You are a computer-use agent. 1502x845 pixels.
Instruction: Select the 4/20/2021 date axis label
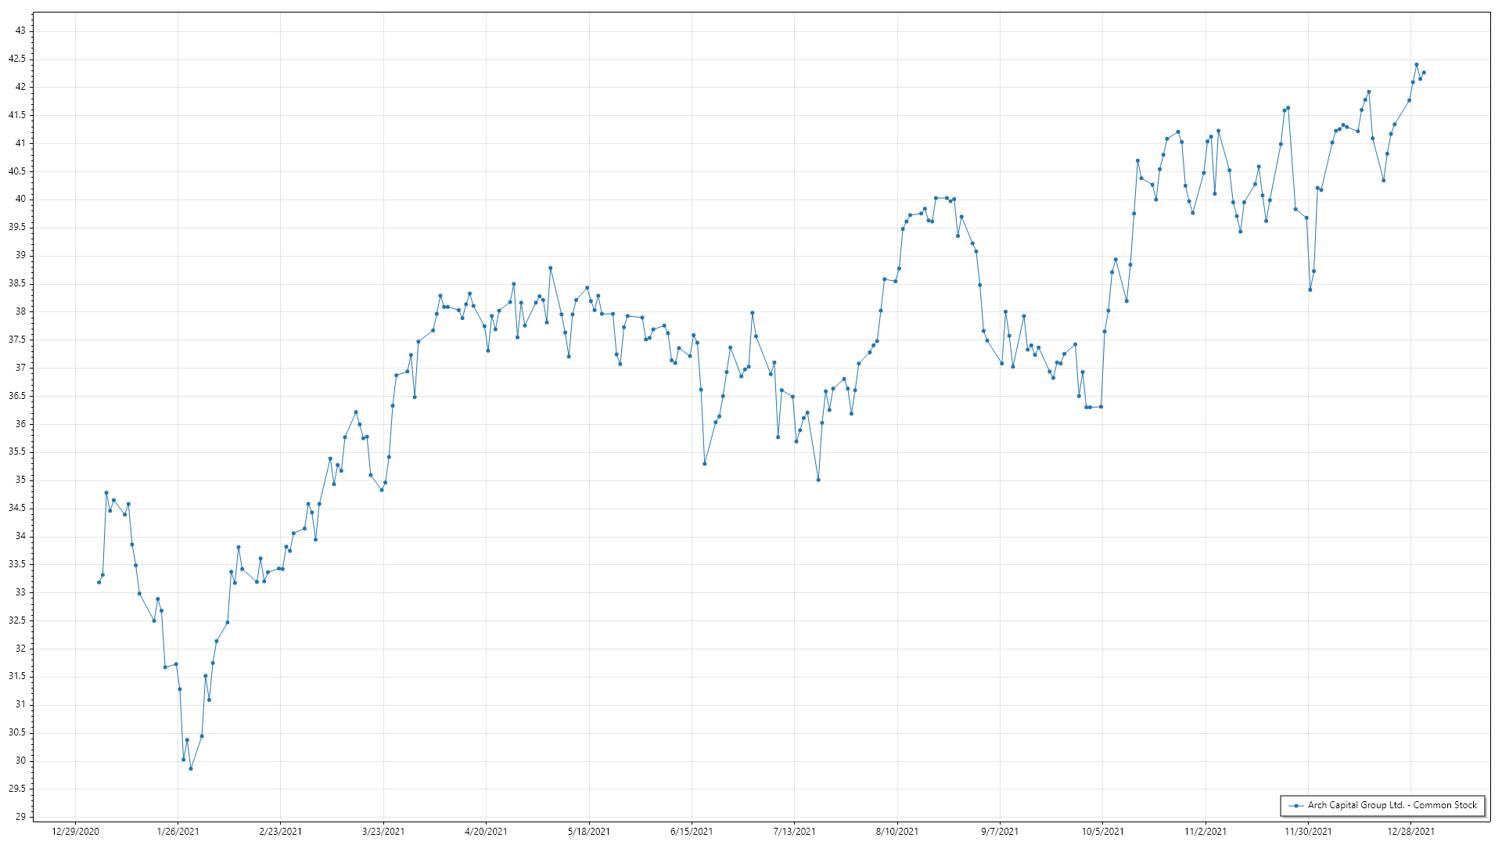(486, 832)
